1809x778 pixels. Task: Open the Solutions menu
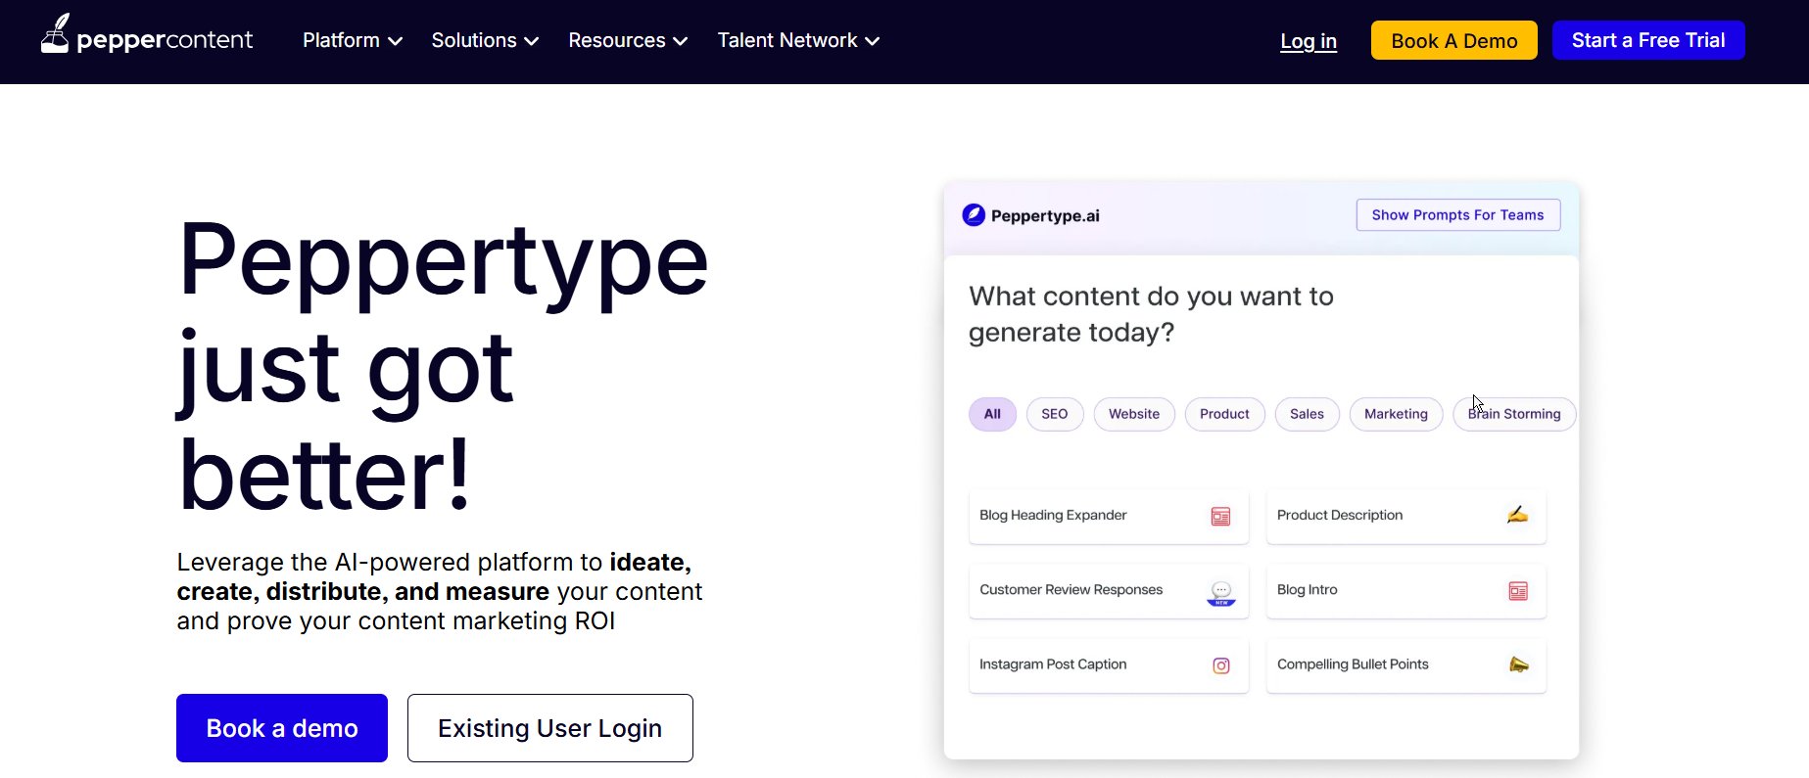[x=485, y=40]
